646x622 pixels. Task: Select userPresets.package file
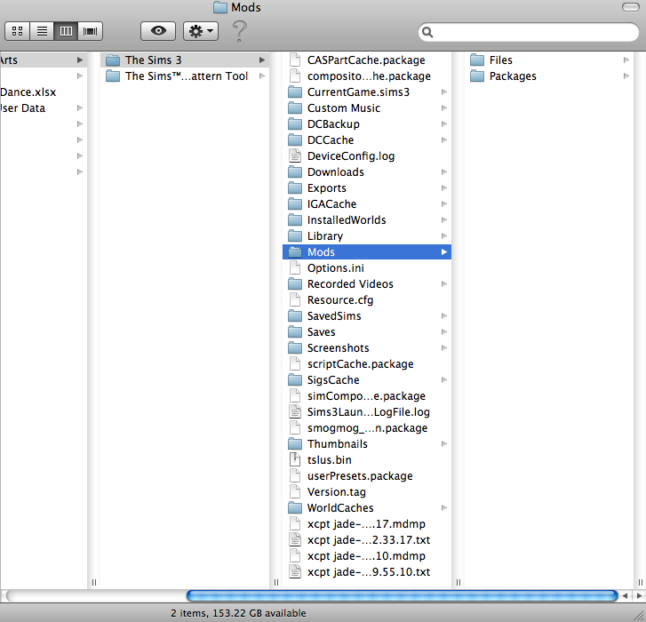[x=367, y=476]
